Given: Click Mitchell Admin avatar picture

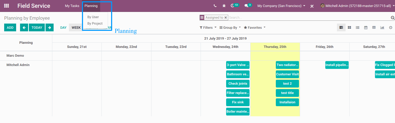Looking at the screenshot, I should (322, 6).
